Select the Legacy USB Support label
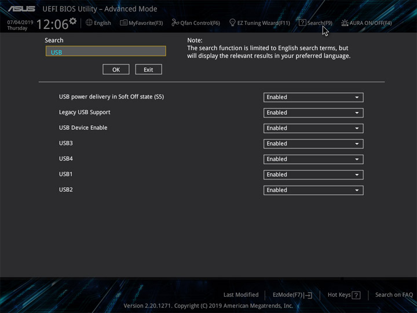 [85, 112]
